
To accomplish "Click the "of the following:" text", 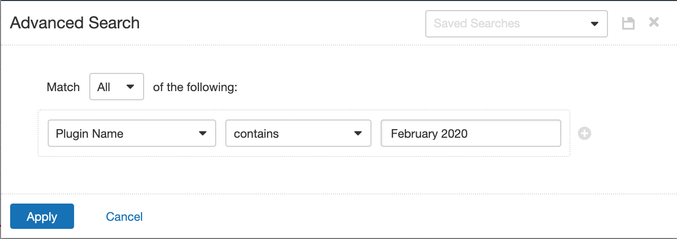I will point(195,87).
